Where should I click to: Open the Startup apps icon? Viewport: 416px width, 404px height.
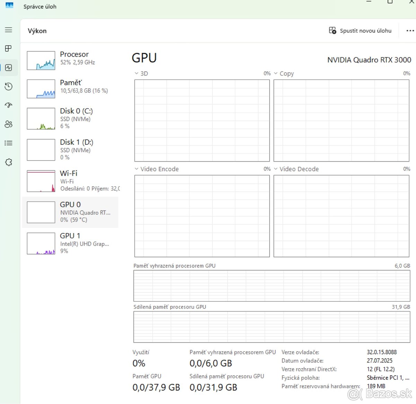(9, 105)
